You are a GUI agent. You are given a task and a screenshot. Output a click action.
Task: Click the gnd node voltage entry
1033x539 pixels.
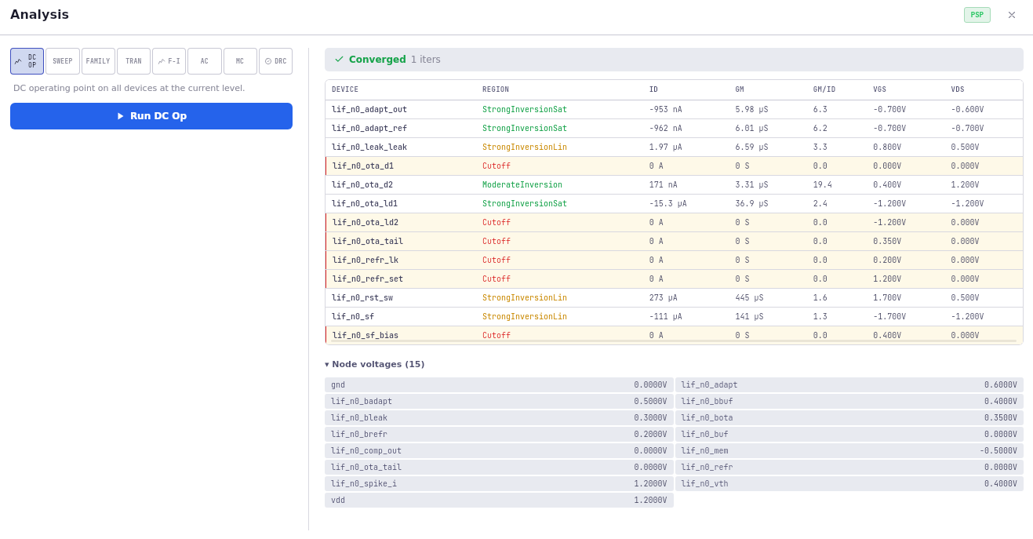[499, 385]
